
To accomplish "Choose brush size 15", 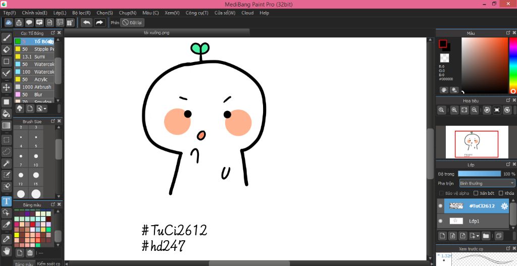I will [x=36, y=177].
